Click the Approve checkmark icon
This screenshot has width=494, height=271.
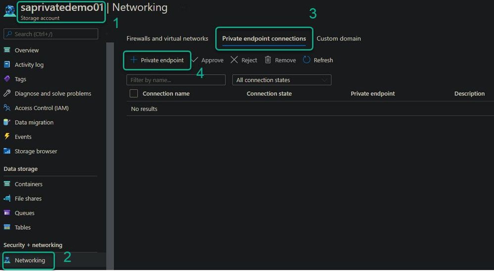pyautogui.click(x=195, y=60)
